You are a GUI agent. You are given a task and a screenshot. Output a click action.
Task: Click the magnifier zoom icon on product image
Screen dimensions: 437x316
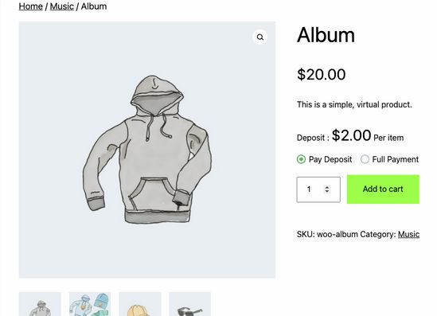click(x=260, y=37)
